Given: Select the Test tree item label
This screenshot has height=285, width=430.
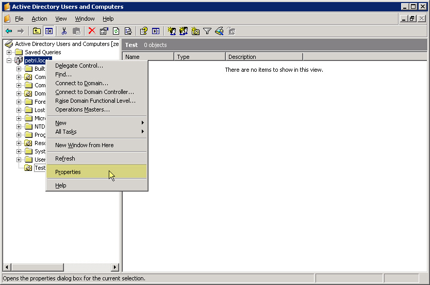Looking at the screenshot, I should [x=40, y=168].
